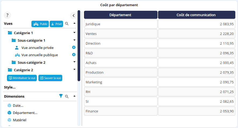Click the Matériel dimension cube icon
Screen dimensions: 238x128
9,120
